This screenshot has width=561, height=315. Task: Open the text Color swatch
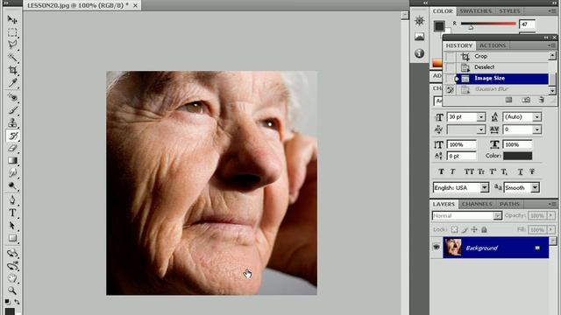tap(517, 156)
